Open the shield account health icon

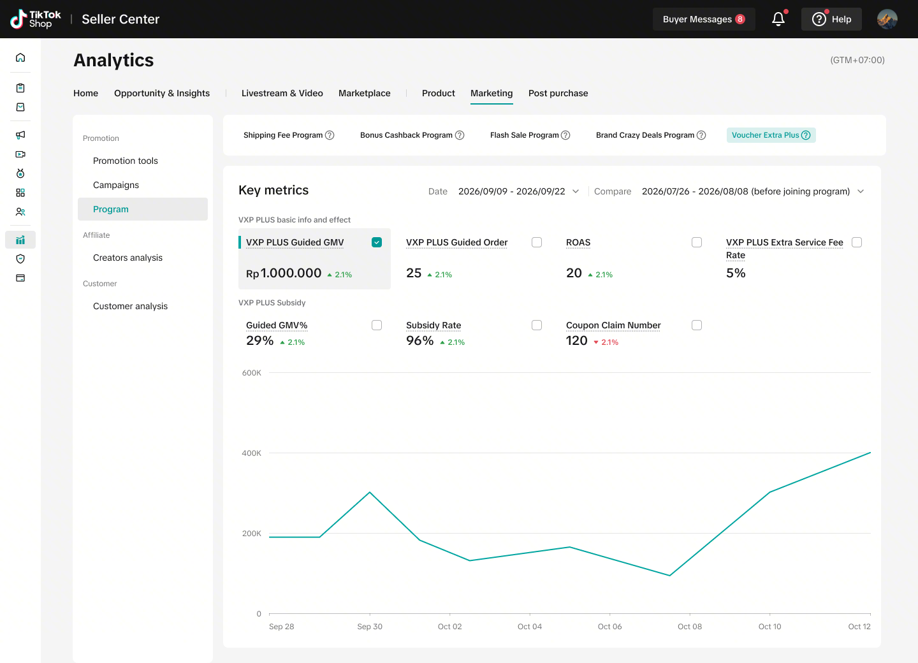pos(20,259)
